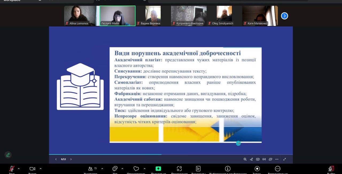Open the Participants list showing 15
342x174 pixels.
click(x=90, y=169)
